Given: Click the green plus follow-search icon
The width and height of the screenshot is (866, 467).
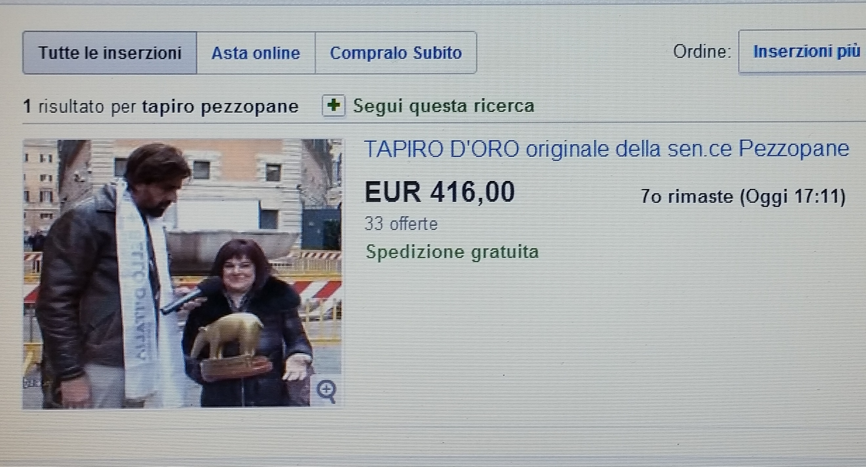Looking at the screenshot, I should click(x=333, y=106).
